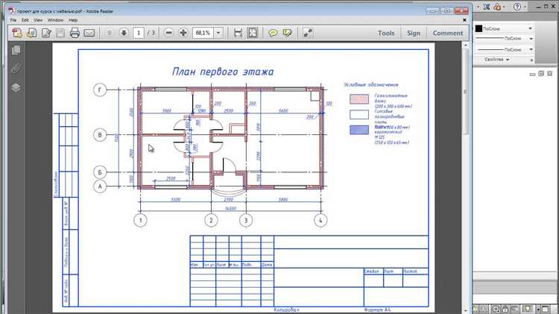Click grid axis bubble labeled Г
Screen dimensions: 559x314
click(100, 90)
